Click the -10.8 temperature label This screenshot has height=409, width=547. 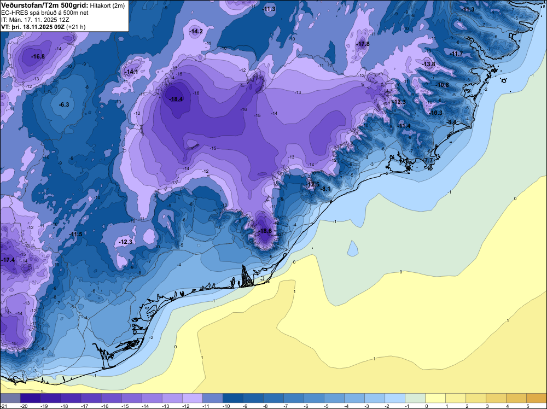(443, 85)
